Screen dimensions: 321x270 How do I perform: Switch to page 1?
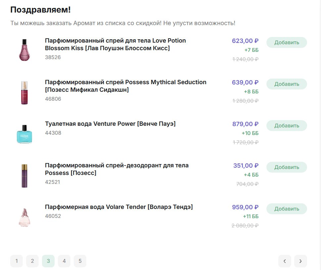click(17, 261)
